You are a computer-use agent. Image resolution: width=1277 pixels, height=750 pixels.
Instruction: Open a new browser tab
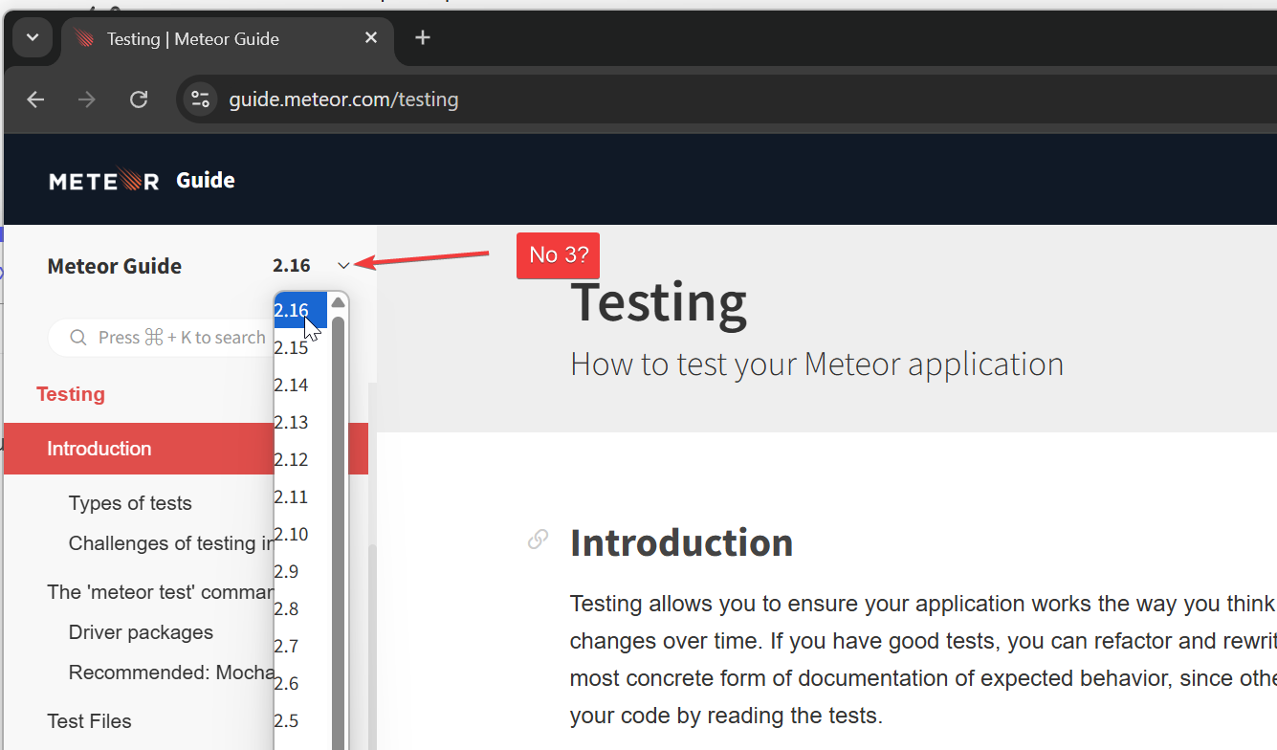[x=423, y=38]
